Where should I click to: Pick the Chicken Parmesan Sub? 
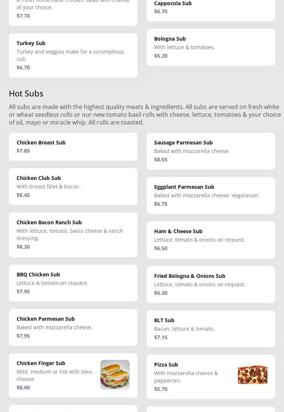click(46, 319)
